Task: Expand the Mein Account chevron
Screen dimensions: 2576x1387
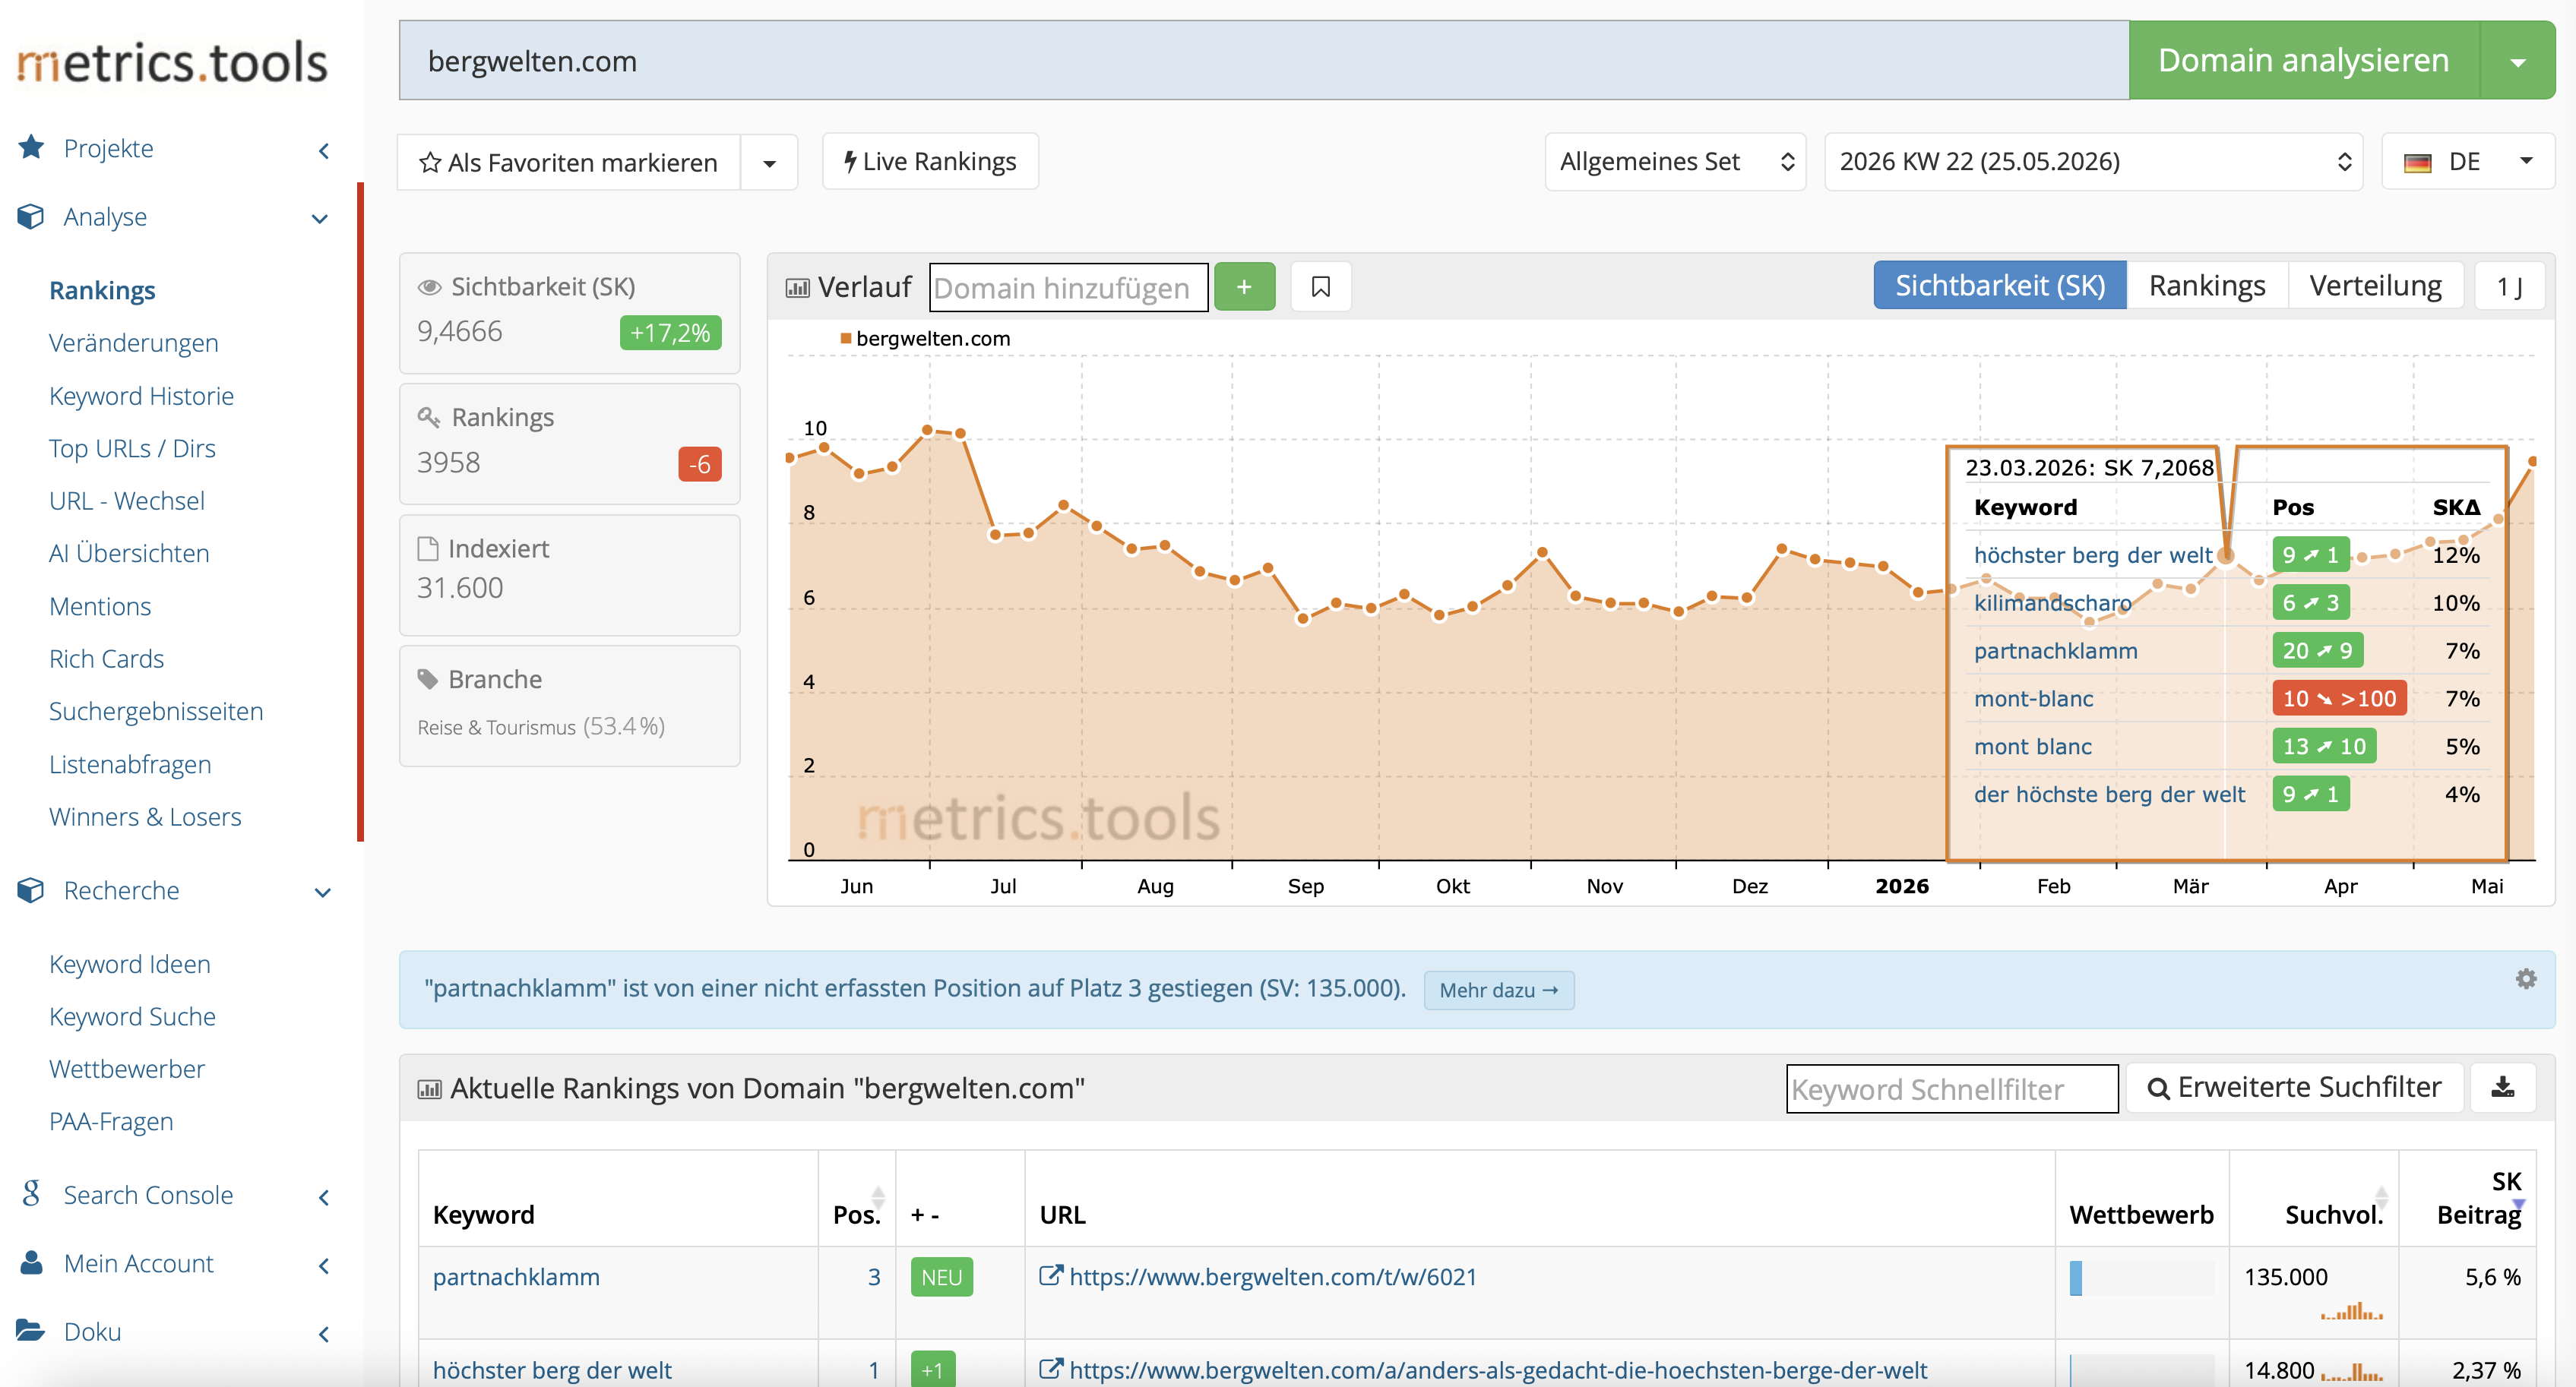Action: (x=323, y=1265)
